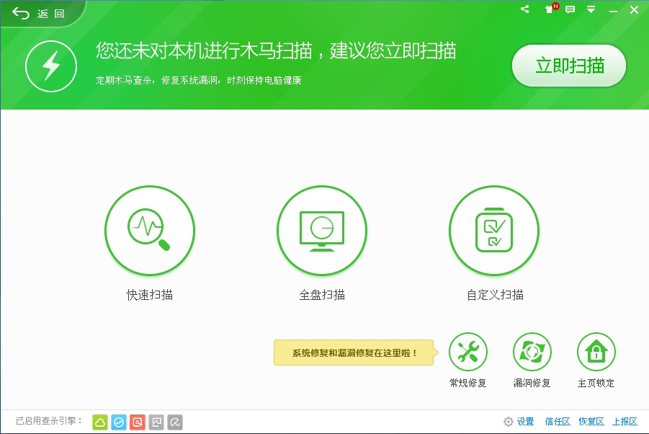Click the 立即扫描 scan now button
Image resolution: width=649 pixels, height=434 pixels.
click(x=568, y=66)
